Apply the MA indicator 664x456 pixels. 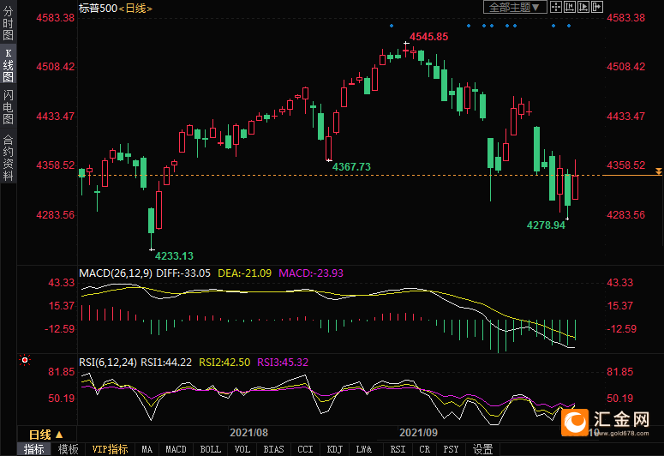(147, 449)
